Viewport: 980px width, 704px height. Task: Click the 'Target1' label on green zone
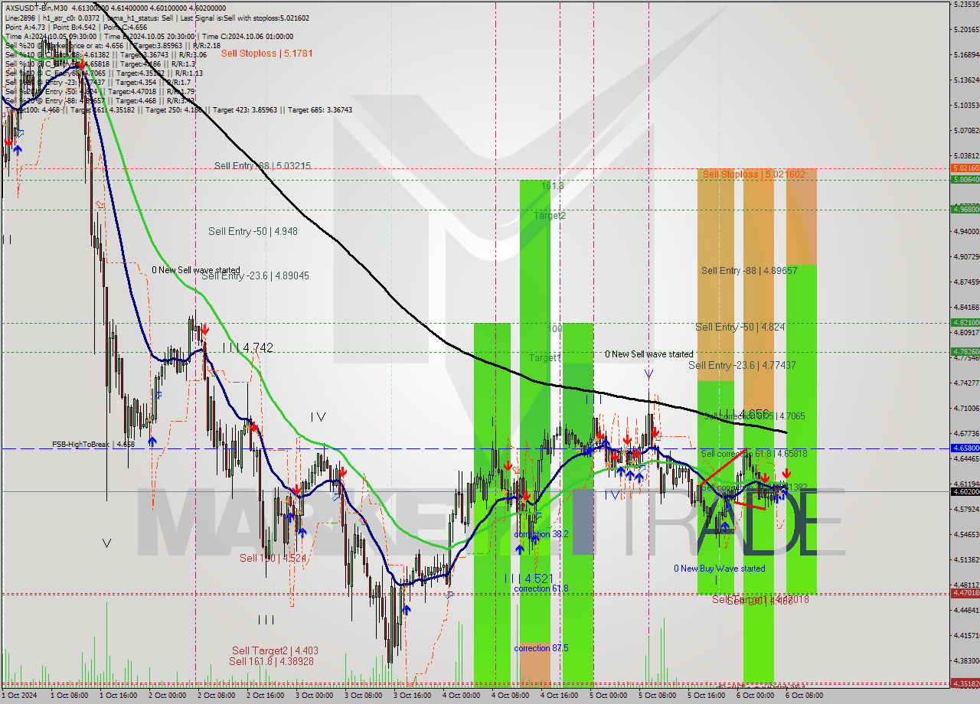click(x=544, y=358)
